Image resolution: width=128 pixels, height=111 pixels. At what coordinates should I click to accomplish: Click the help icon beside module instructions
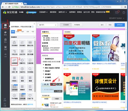33,27
